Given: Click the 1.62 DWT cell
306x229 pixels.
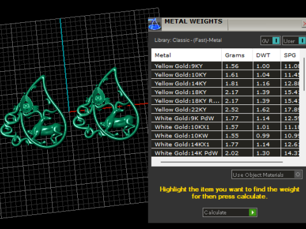Looking at the screenshot, I should coord(266,109).
